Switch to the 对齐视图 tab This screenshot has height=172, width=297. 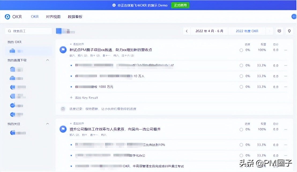[x=53, y=16]
